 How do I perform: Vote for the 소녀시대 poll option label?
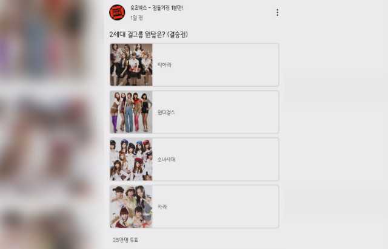(166, 160)
